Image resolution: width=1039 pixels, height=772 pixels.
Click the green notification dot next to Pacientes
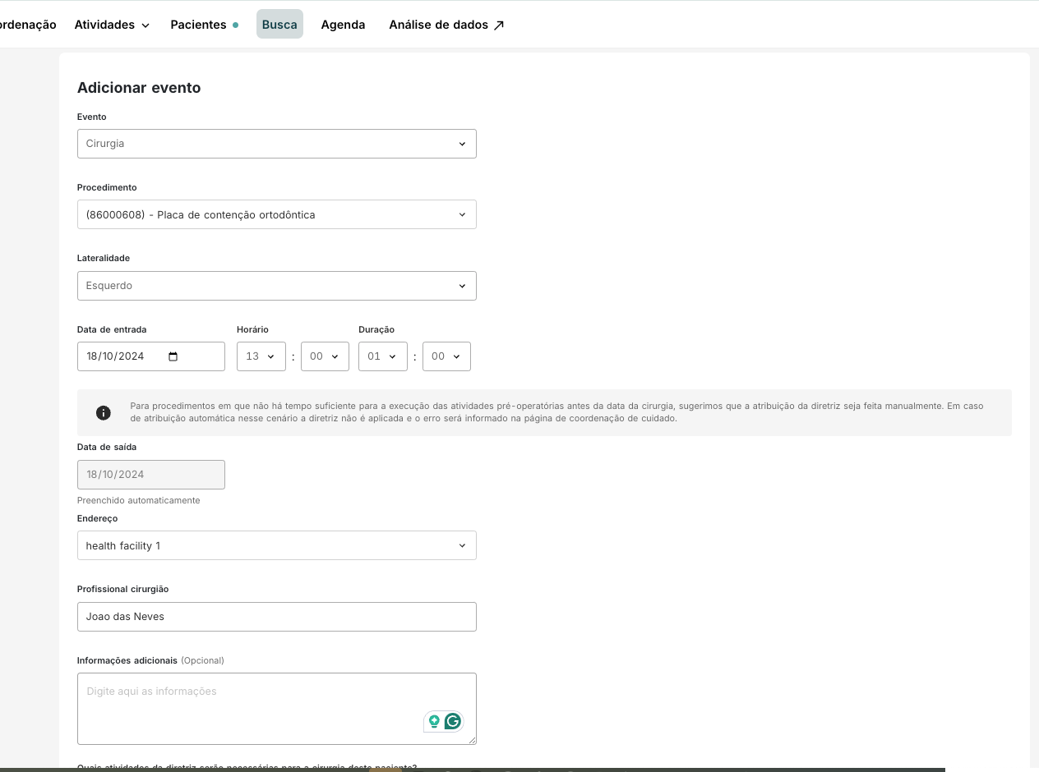(235, 25)
